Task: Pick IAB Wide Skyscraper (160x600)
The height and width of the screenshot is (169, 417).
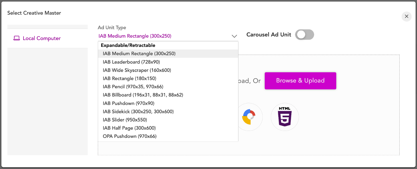Action: (137, 70)
